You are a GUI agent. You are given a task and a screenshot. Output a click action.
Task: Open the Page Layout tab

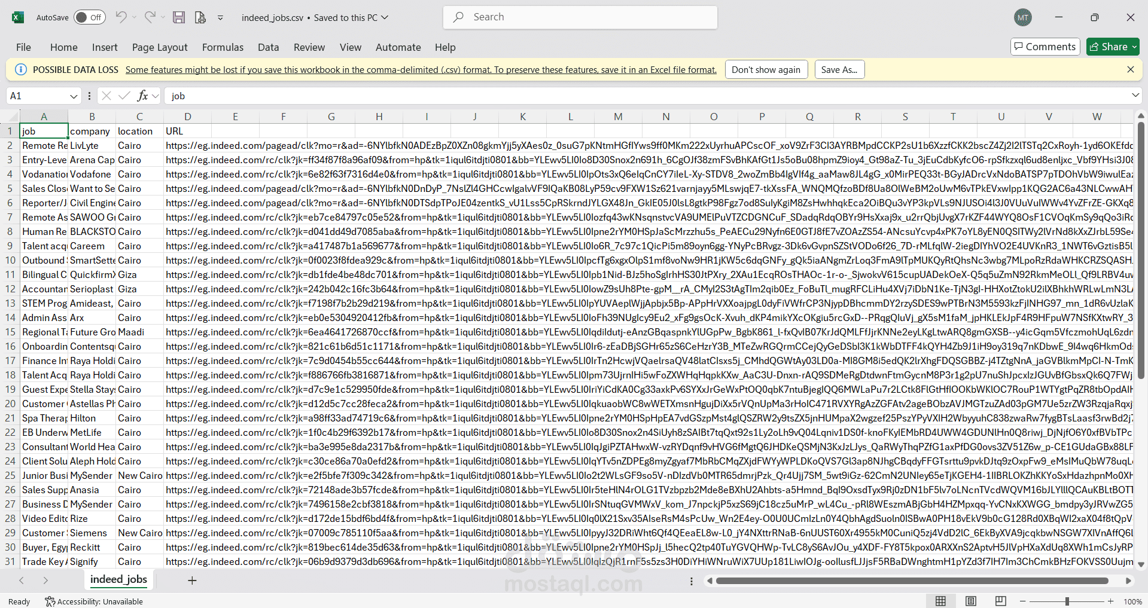pos(160,47)
